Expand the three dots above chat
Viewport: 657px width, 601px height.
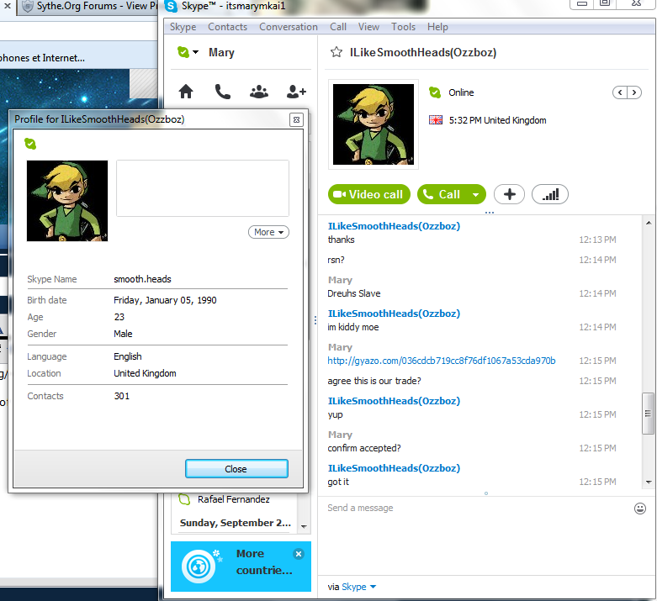pos(489,213)
